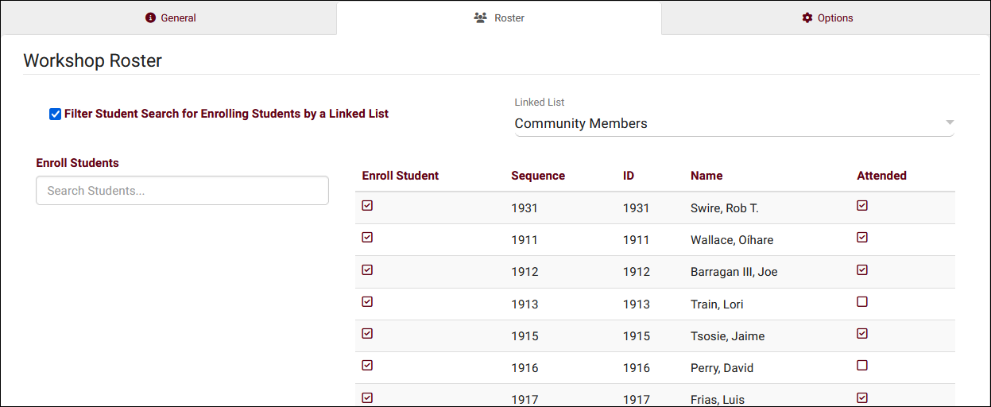Click the info icon on General tab
The image size is (991, 407).
151,17
